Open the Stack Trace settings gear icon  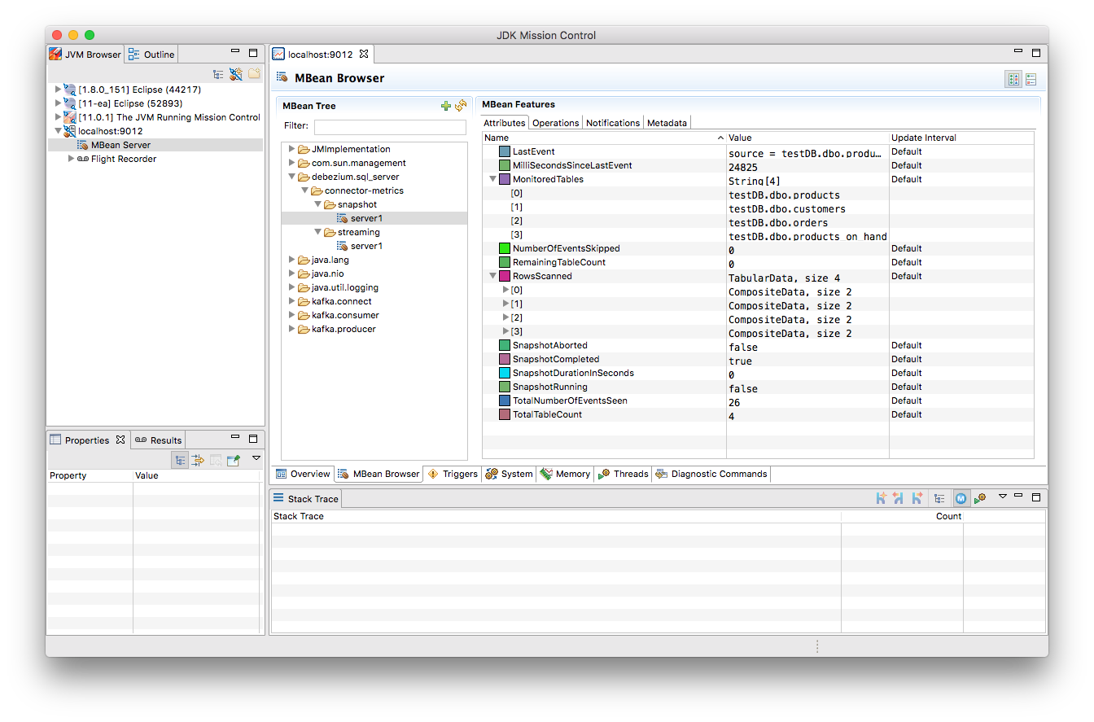click(982, 497)
